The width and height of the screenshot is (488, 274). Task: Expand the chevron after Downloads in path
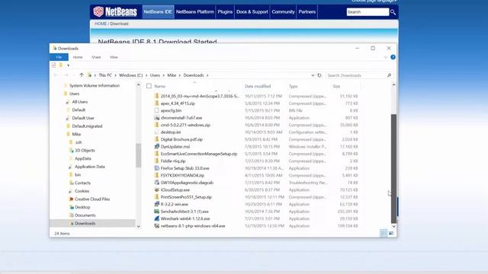pyautogui.click(x=207, y=75)
